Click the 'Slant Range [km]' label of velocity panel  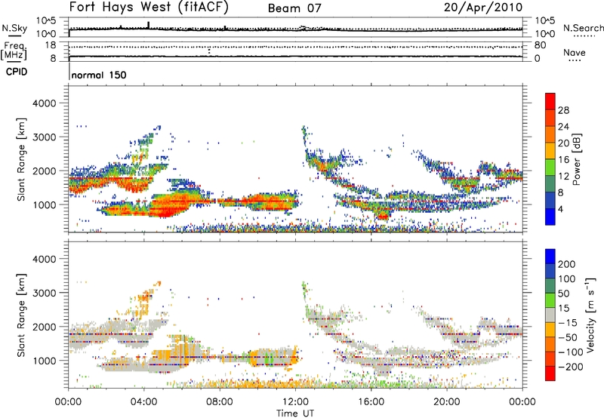pos(21,315)
